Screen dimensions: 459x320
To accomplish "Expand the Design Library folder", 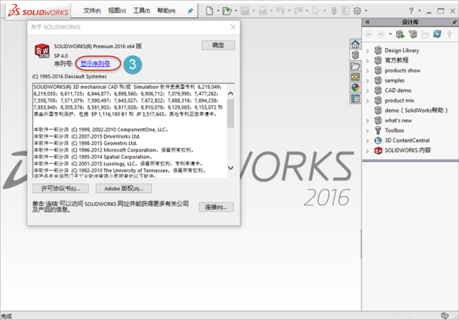I will (368, 51).
